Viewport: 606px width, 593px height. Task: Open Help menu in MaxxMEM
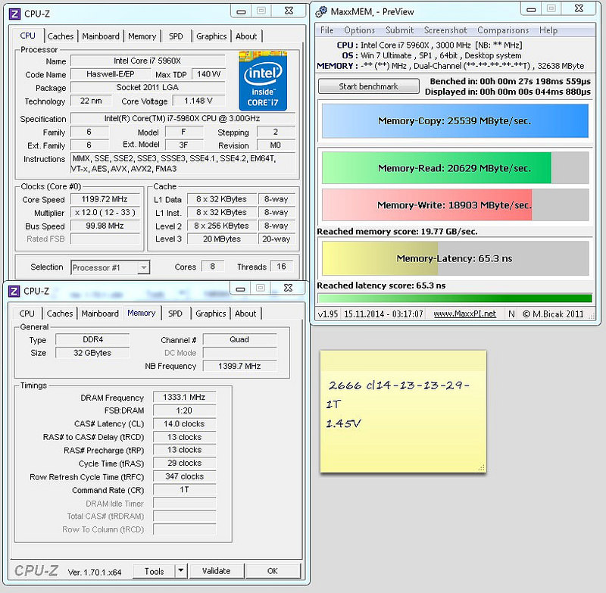click(548, 30)
